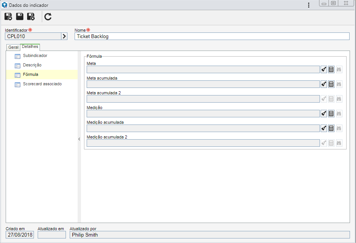The width and height of the screenshot is (356, 243).
Task: Click the Scorecard associado list icon
Action: tap(17, 85)
